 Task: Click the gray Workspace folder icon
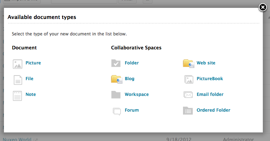click(x=116, y=94)
